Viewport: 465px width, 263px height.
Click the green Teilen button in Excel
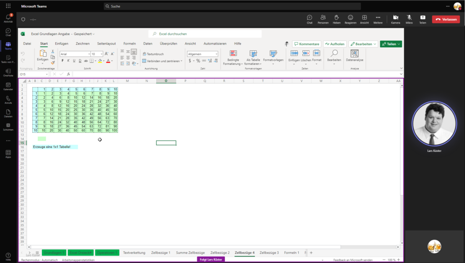click(x=391, y=44)
